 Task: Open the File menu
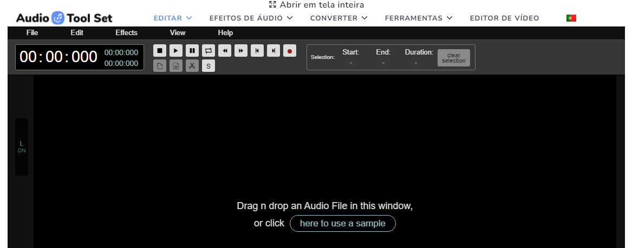[32, 33]
